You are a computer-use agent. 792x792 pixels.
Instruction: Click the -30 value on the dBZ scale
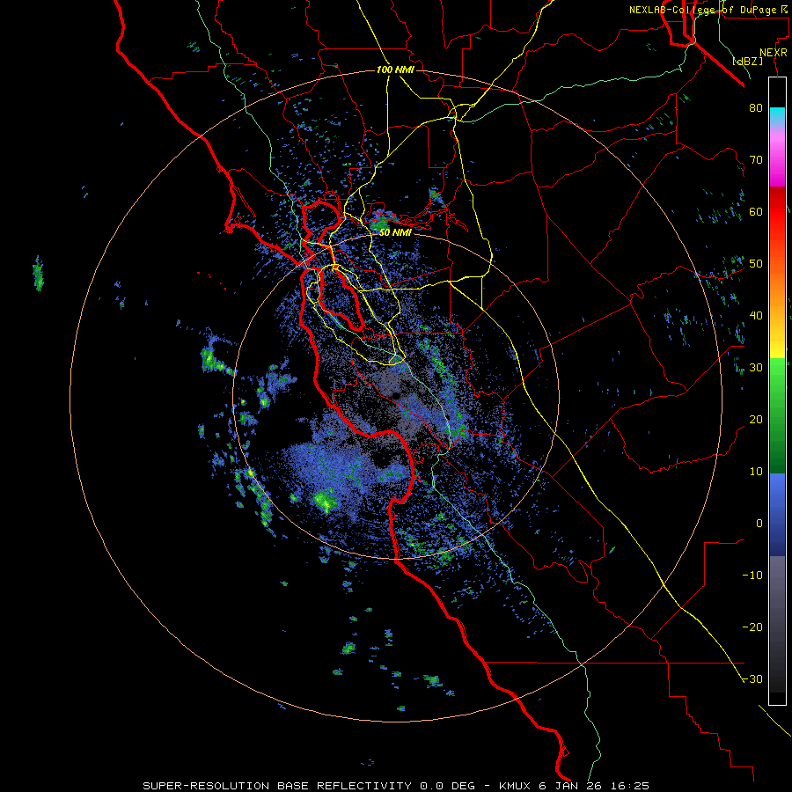(x=752, y=679)
